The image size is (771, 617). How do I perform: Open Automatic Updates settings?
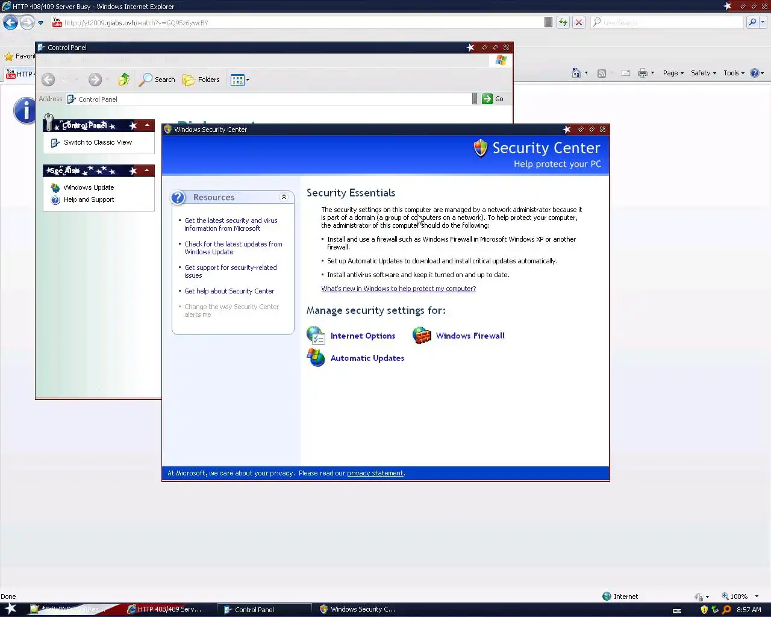click(367, 358)
